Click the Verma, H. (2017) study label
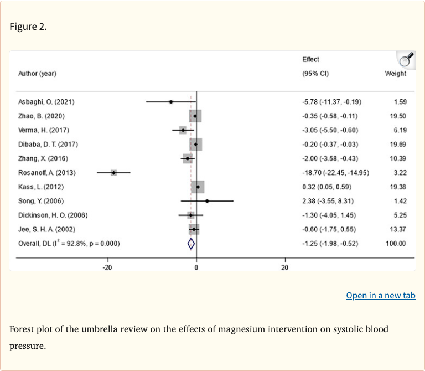Screen dimensions: 425x371 44,130
